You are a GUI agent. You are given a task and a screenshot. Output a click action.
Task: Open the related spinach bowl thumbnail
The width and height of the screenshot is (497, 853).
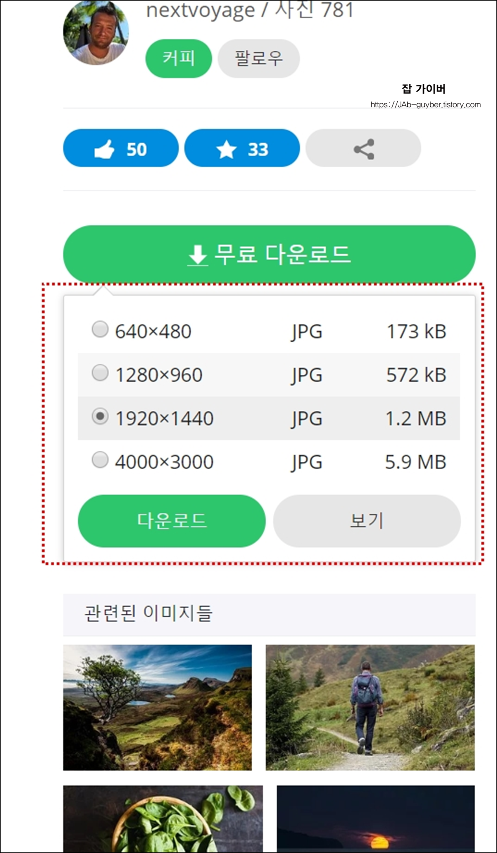click(x=163, y=819)
